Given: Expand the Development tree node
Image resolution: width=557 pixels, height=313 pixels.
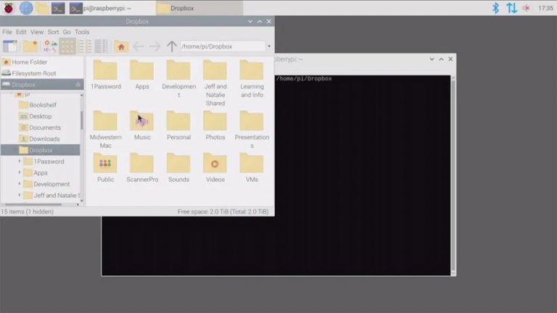Looking at the screenshot, I should click(20, 184).
